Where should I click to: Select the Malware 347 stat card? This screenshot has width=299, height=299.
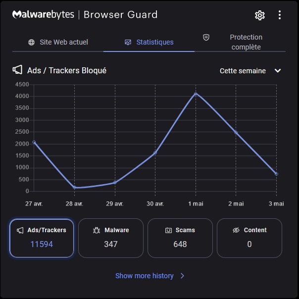tap(111, 238)
